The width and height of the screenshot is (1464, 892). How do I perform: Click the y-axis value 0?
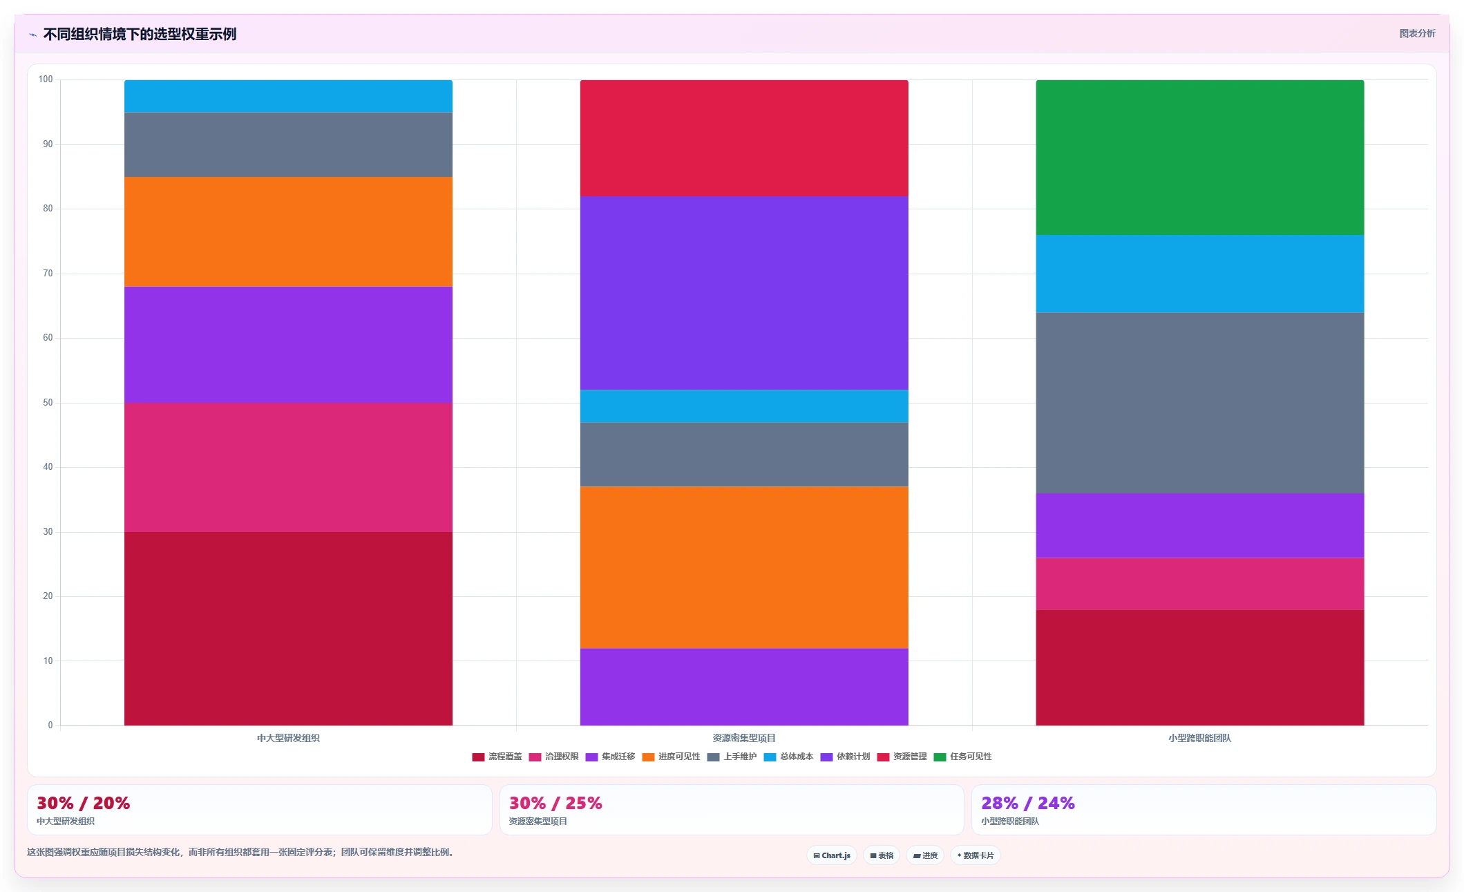(x=50, y=725)
